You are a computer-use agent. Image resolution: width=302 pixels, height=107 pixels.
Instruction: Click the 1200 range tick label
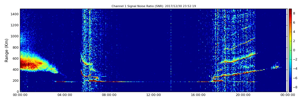[x=15, y=25]
